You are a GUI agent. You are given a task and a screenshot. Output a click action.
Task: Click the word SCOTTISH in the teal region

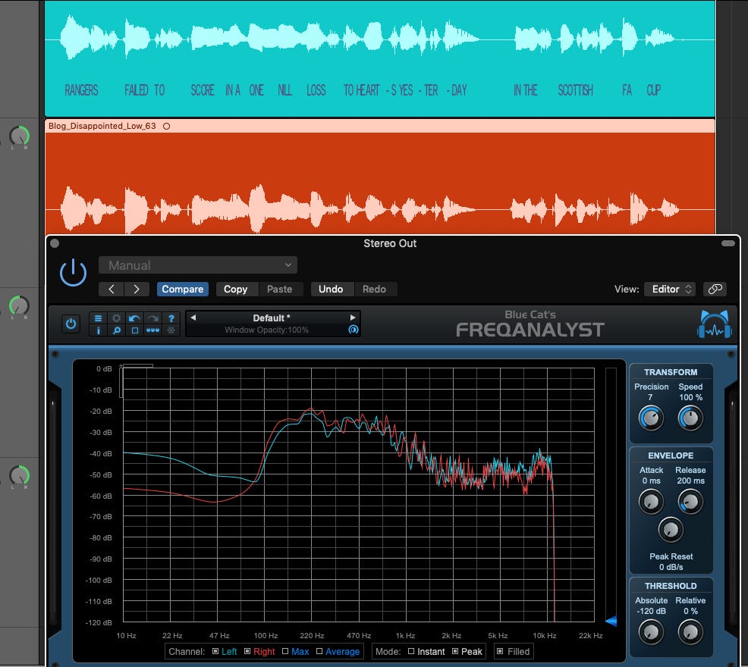click(575, 90)
